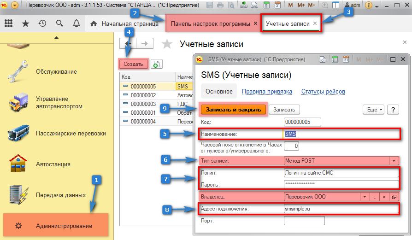Add Учетные записи page to favorites star
Viewport: 412px width, 240px height.
167,44
